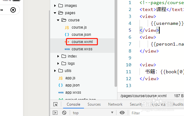Click line number 10 in editor
Screen dimensions: 184x116
pyautogui.click(x=128, y=65)
